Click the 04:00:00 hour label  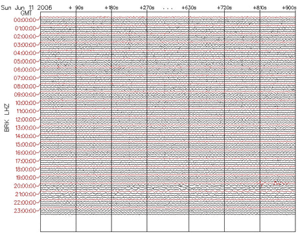(25, 53)
